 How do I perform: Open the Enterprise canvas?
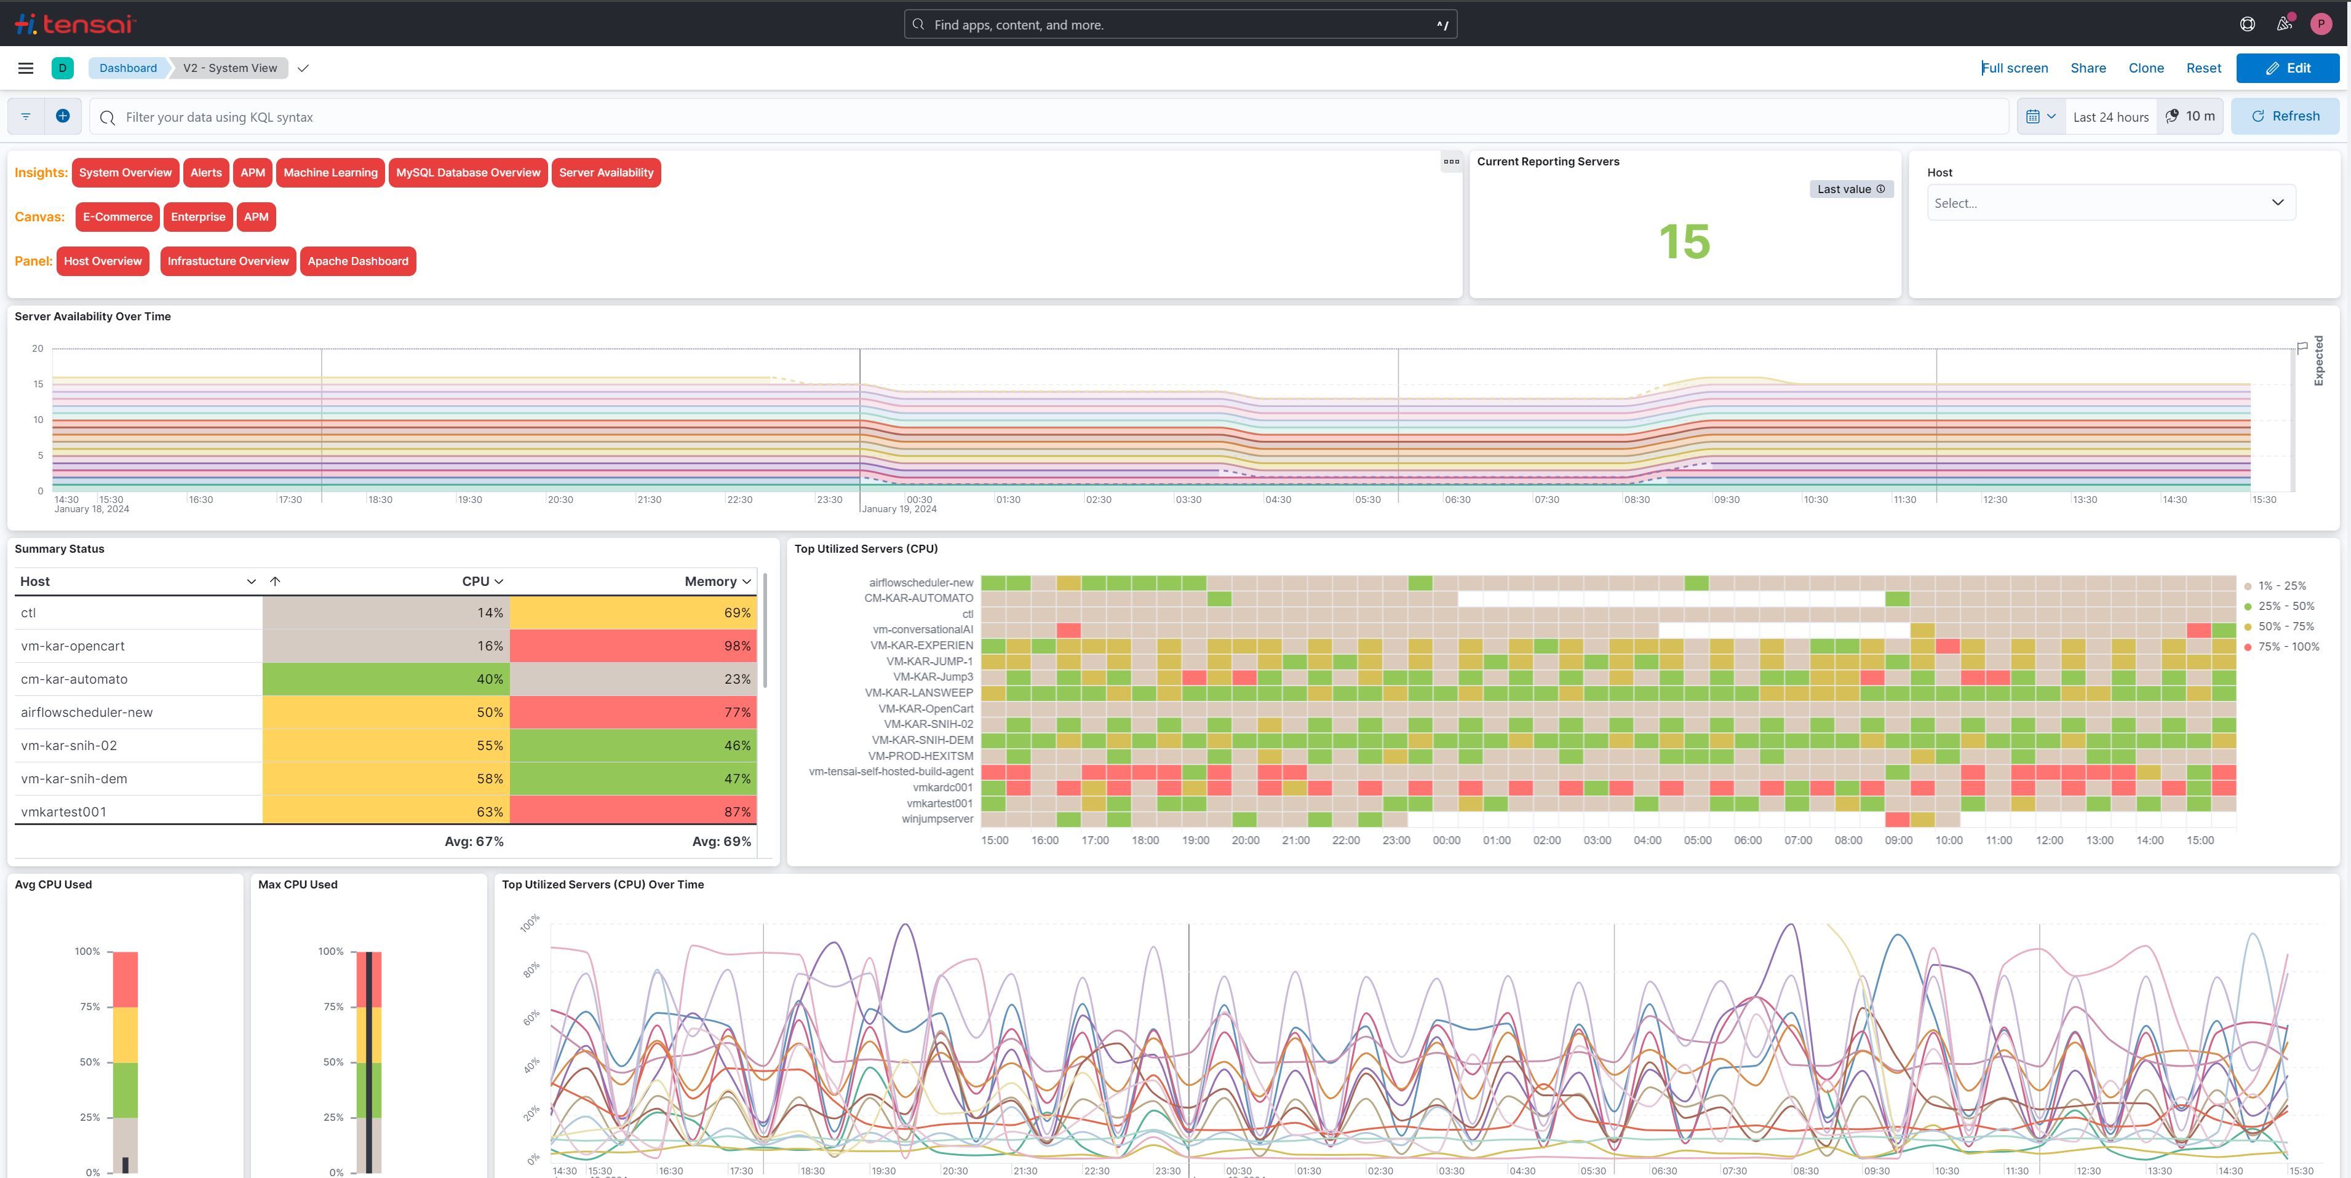[x=198, y=217]
